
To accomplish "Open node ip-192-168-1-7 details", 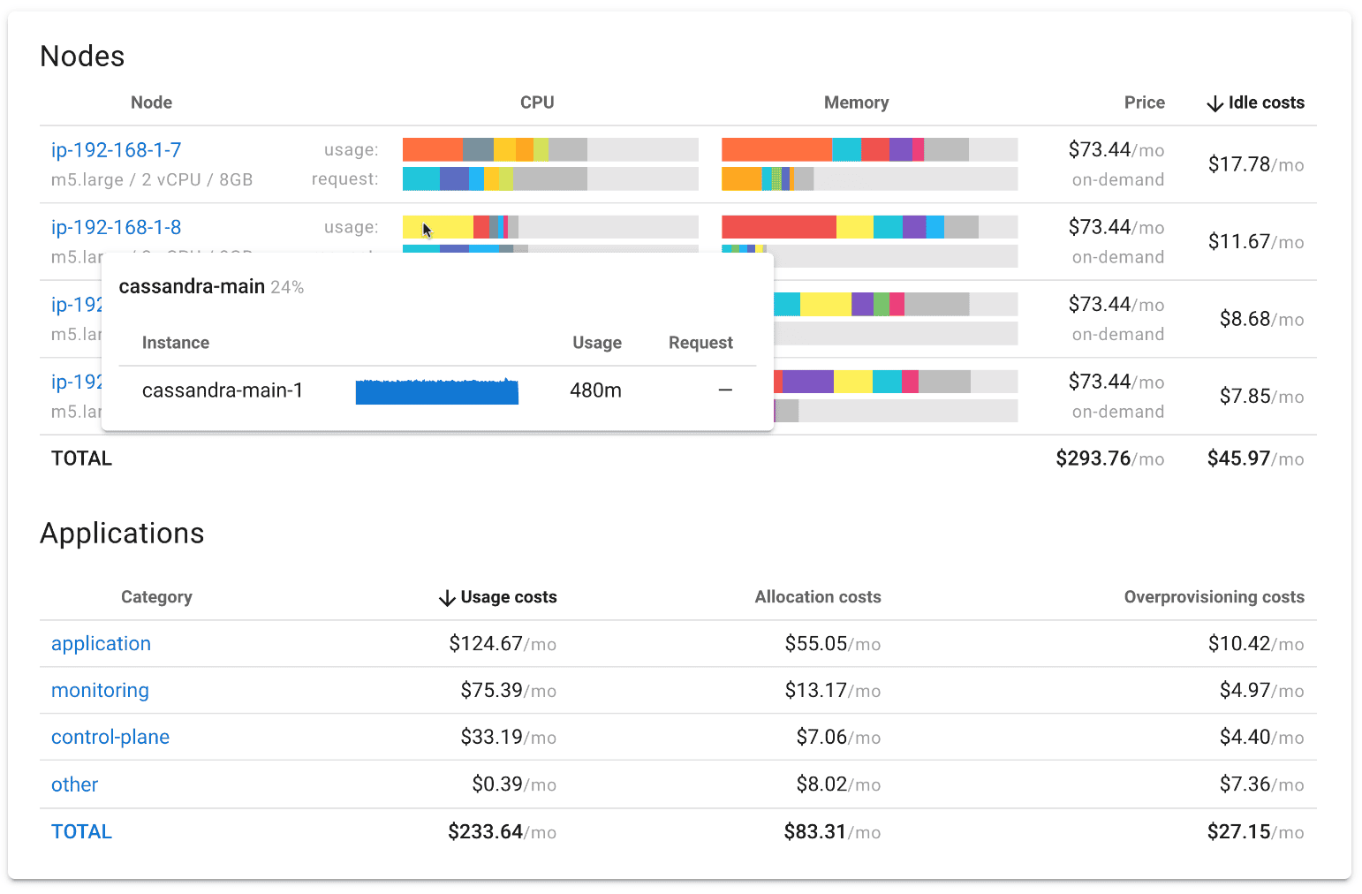I will pyautogui.click(x=116, y=150).
